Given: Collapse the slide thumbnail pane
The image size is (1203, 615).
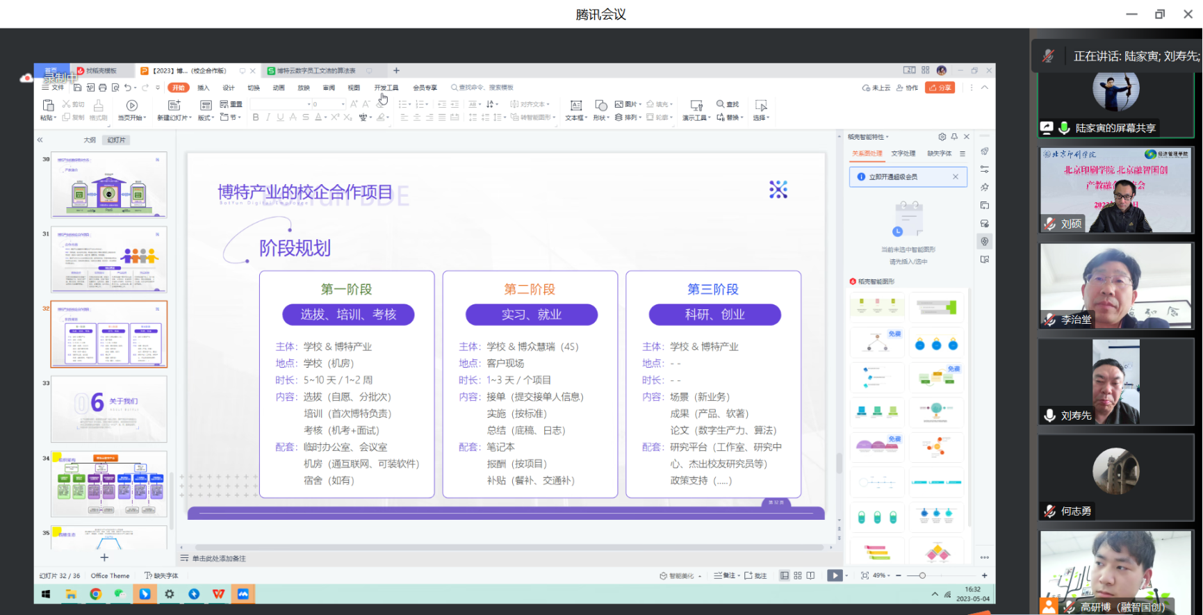Looking at the screenshot, I should [x=40, y=140].
